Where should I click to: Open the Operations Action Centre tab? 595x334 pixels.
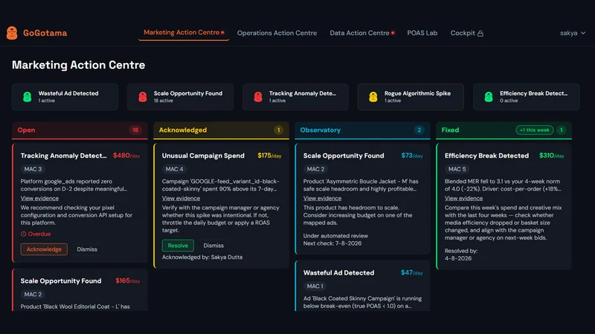(x=277, y=33)
